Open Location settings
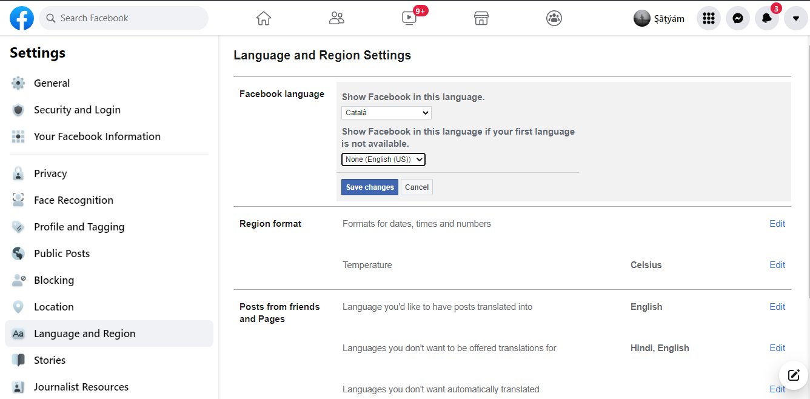This screenshot has height=399, width=810. [109, 307]
